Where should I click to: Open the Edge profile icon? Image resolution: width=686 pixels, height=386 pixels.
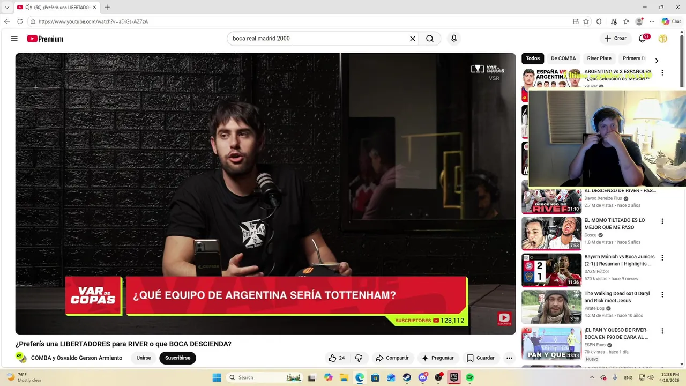pyautogui.click(x=639, y=21)
